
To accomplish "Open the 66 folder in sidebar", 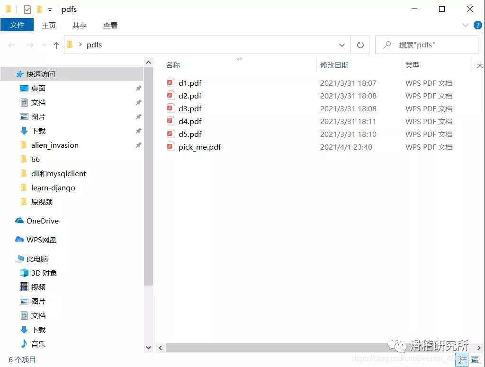I will point(35,160).
